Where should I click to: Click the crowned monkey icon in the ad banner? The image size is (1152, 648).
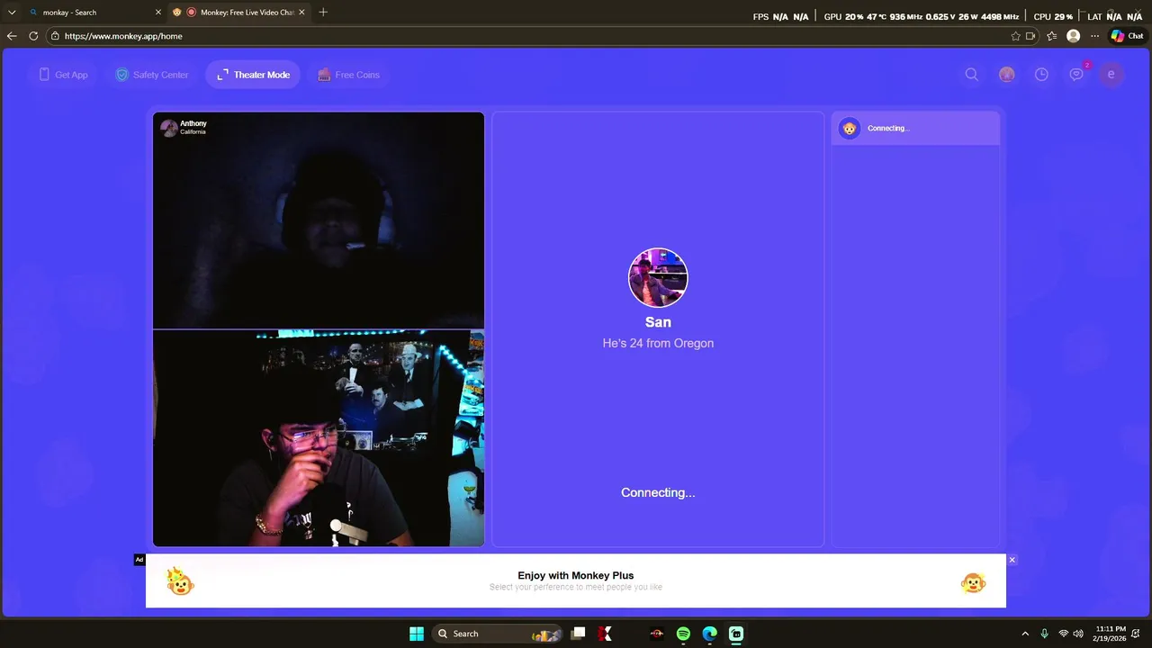(x=181, y=581)
